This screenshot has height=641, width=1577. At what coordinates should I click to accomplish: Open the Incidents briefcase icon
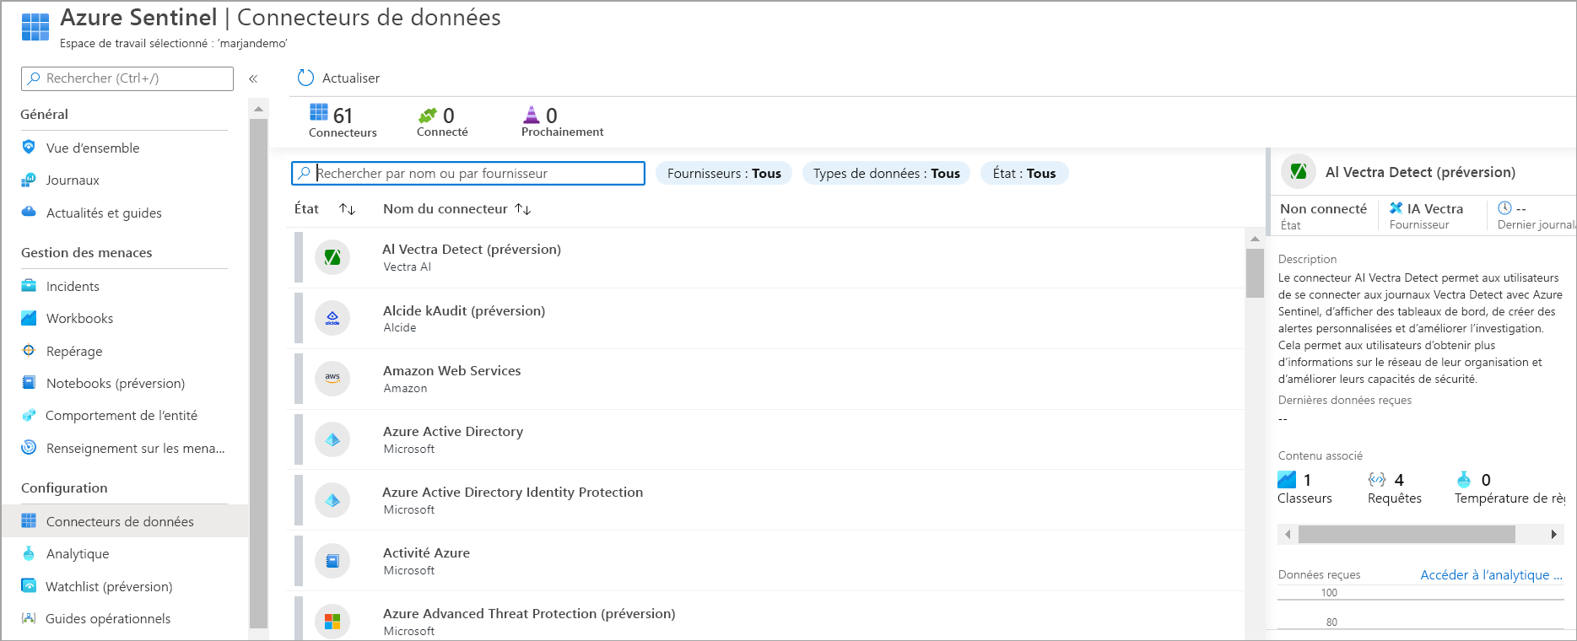click(29, 286)
